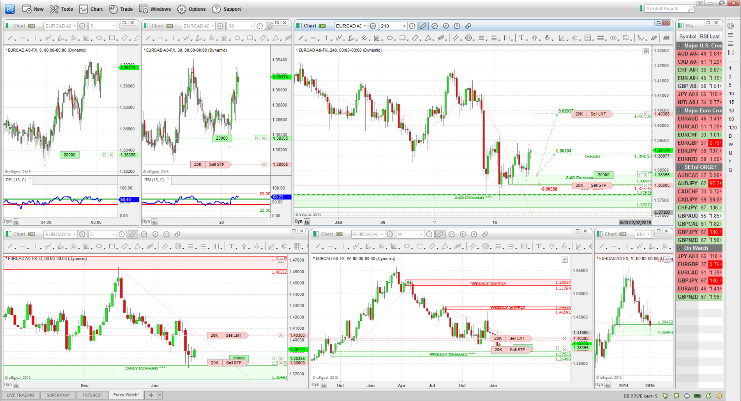The image size is (741, 401).
Task: Click symbol settings gear in 240 chart
Action: click(373, 26)
